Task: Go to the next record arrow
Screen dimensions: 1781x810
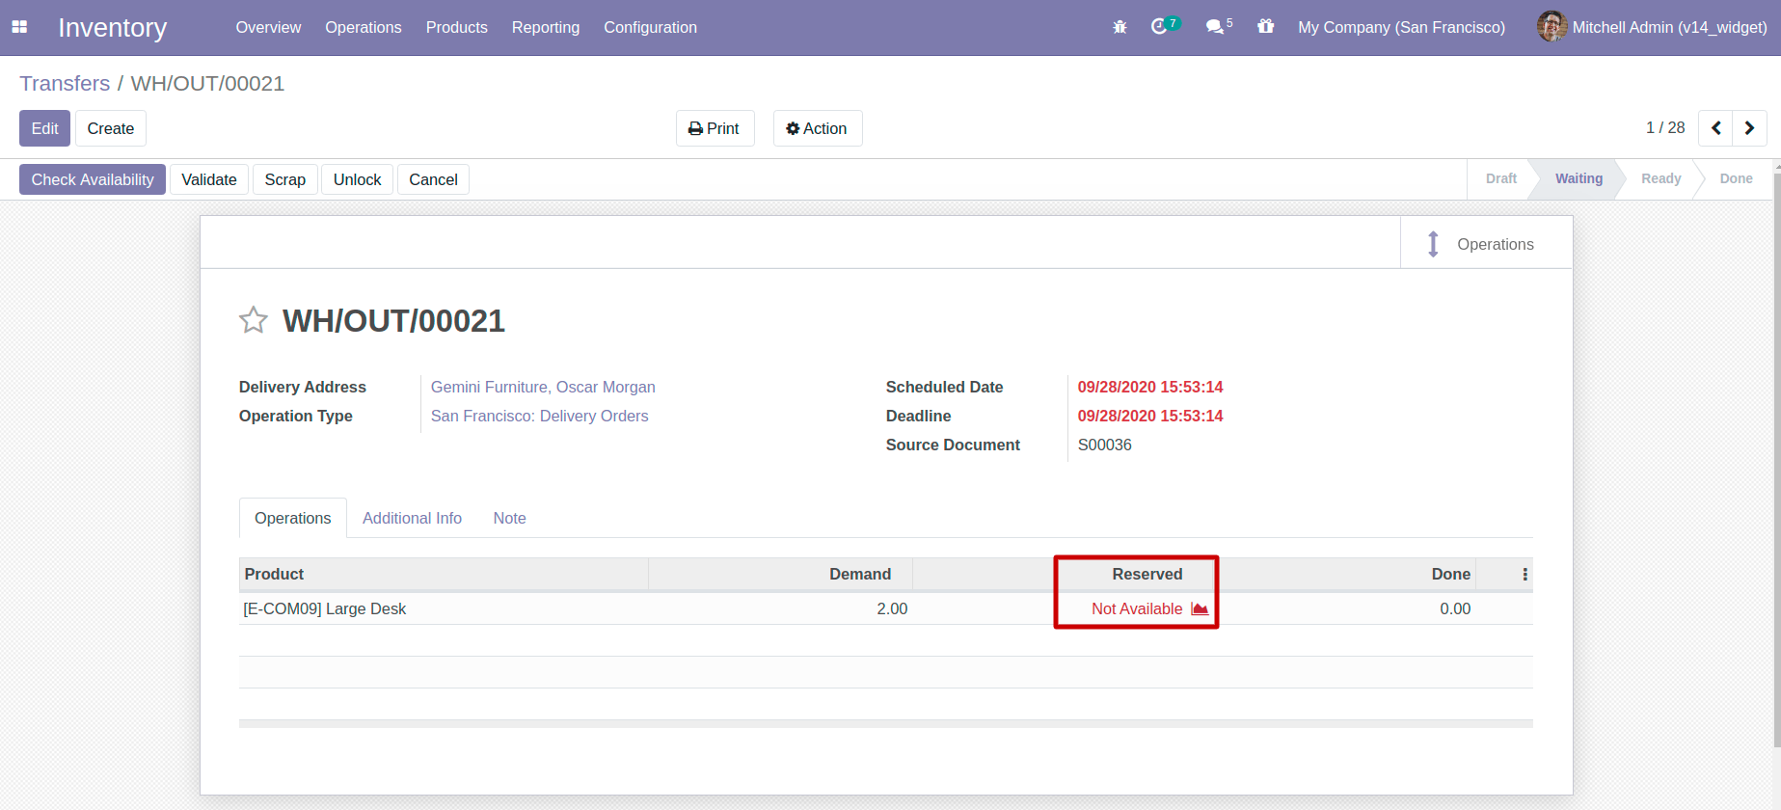Action: click(1749, 128)
